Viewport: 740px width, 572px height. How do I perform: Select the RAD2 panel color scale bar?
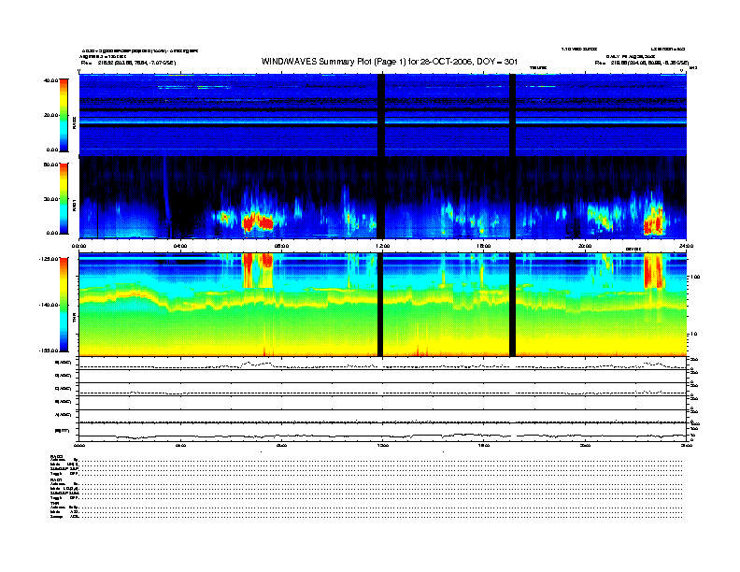click(x=64, y=115)
